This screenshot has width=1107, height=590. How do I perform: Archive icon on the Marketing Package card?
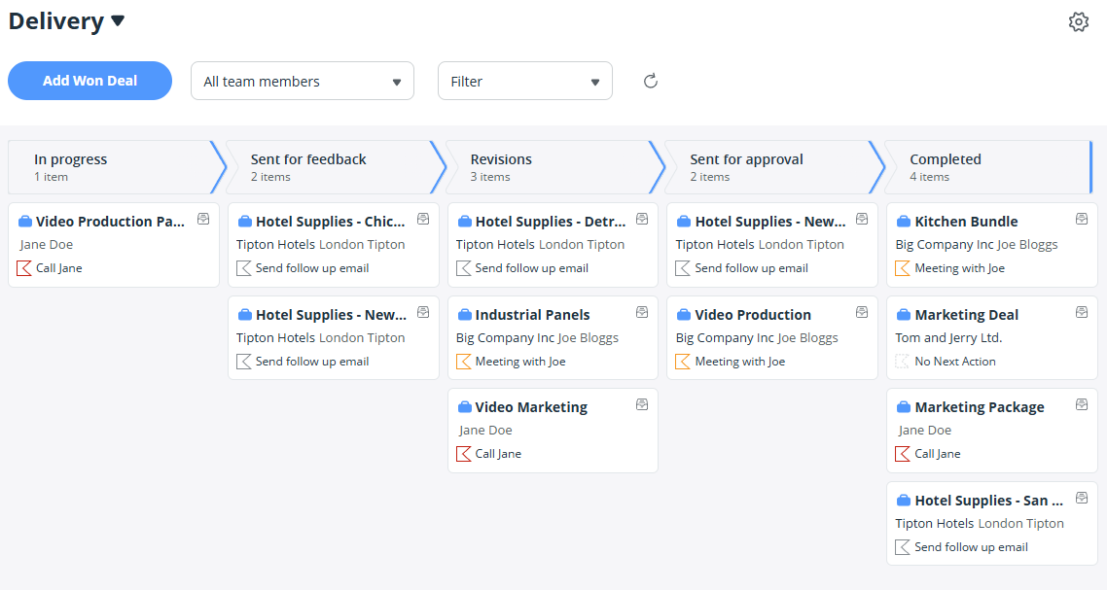(x=1082, y=404)
